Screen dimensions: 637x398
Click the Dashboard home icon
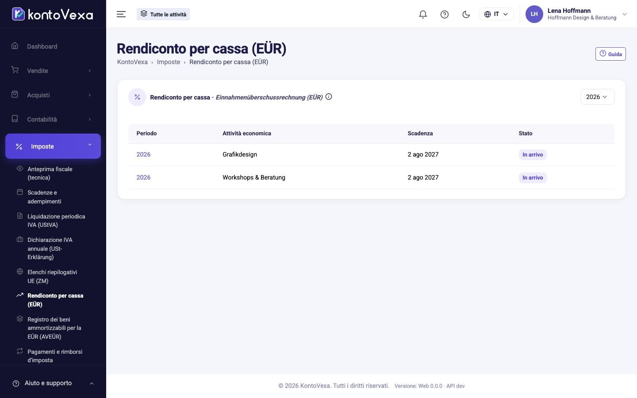(15, 46)
